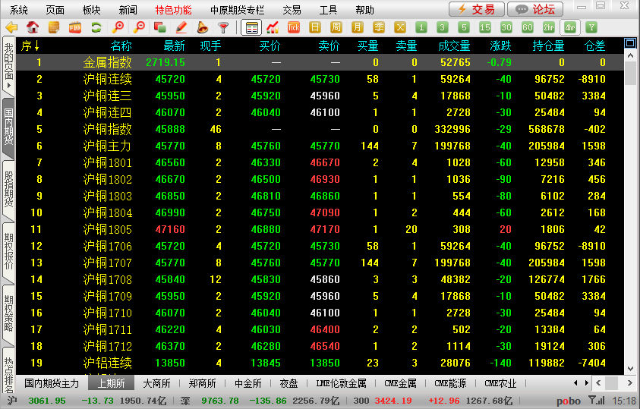Viewport: 640px width, 409px height.
Task: Select quarterly period 季 icon
Action: click(x=379, y=28)
